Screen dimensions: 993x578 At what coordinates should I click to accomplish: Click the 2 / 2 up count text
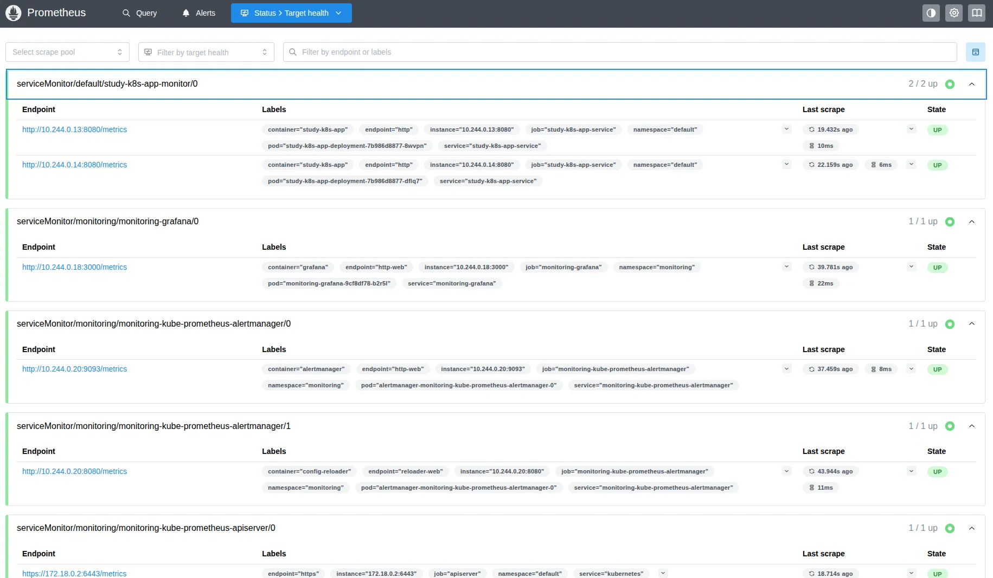coord(923,84)
